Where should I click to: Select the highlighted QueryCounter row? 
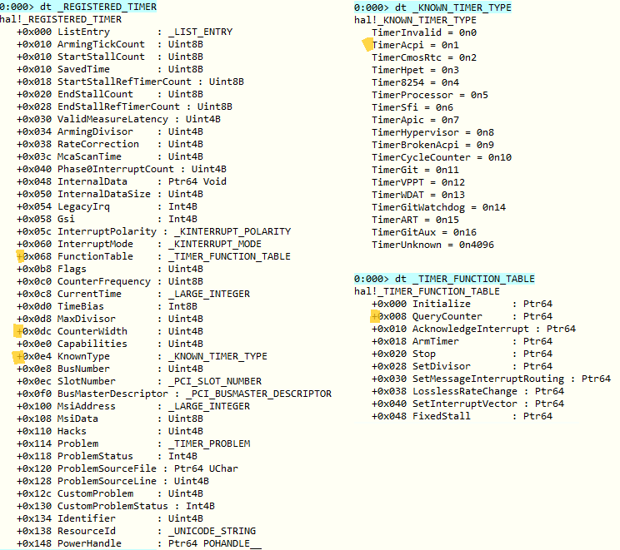pyautogui.click(x=462, y=316)
